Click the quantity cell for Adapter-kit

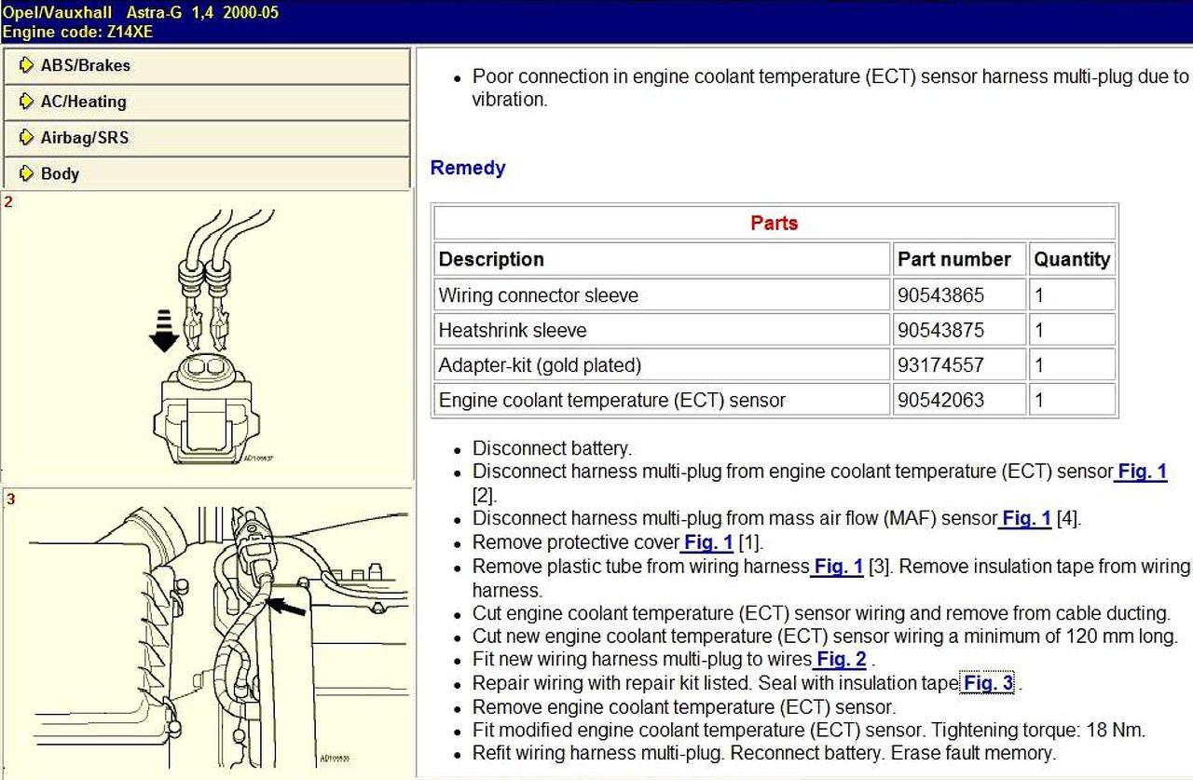1072,365
